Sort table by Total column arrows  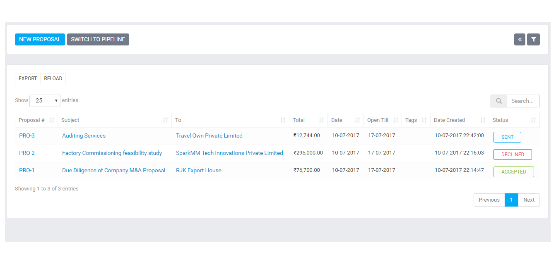pyautogui.click(x=322, y=120)
